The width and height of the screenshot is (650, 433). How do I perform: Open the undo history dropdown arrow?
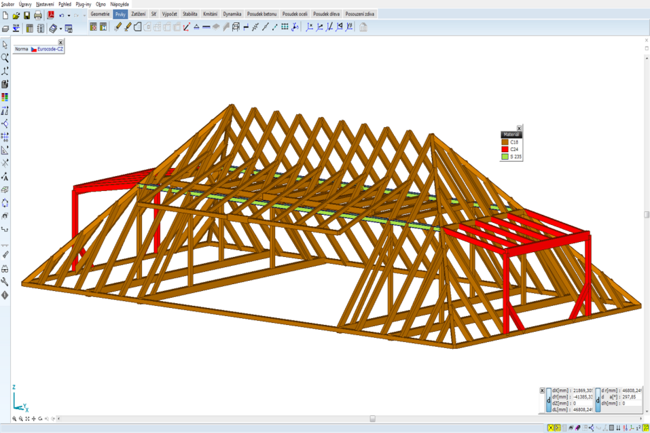coord(69,16)
